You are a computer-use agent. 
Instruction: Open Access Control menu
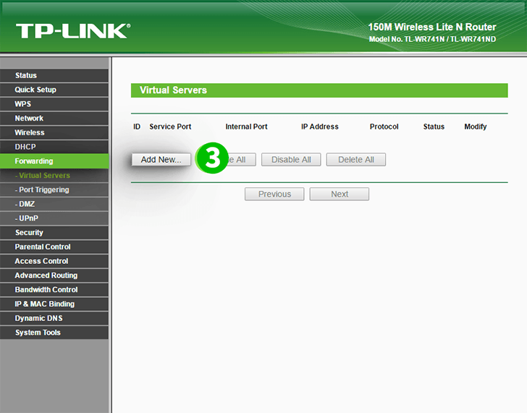[54, 261]
